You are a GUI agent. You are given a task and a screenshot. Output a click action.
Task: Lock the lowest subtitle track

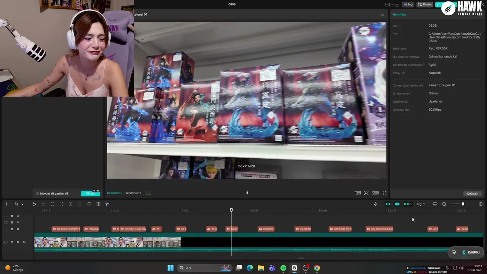[x=12, y=229]
